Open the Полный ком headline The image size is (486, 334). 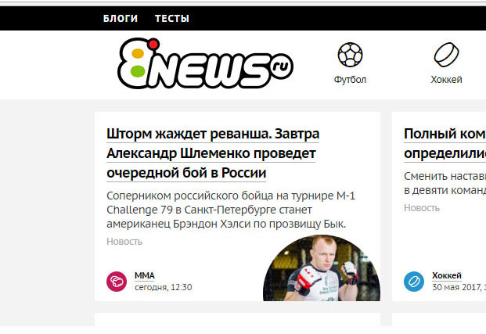[445, 135]
